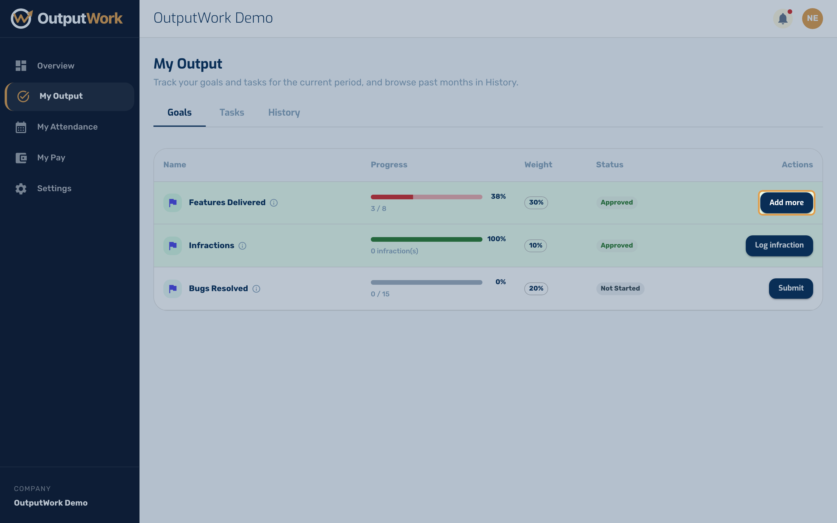Click the Bugs Resolved goal name
This screenshot has height=523, width=837.
pyautogui.click(x=218, y=289)
